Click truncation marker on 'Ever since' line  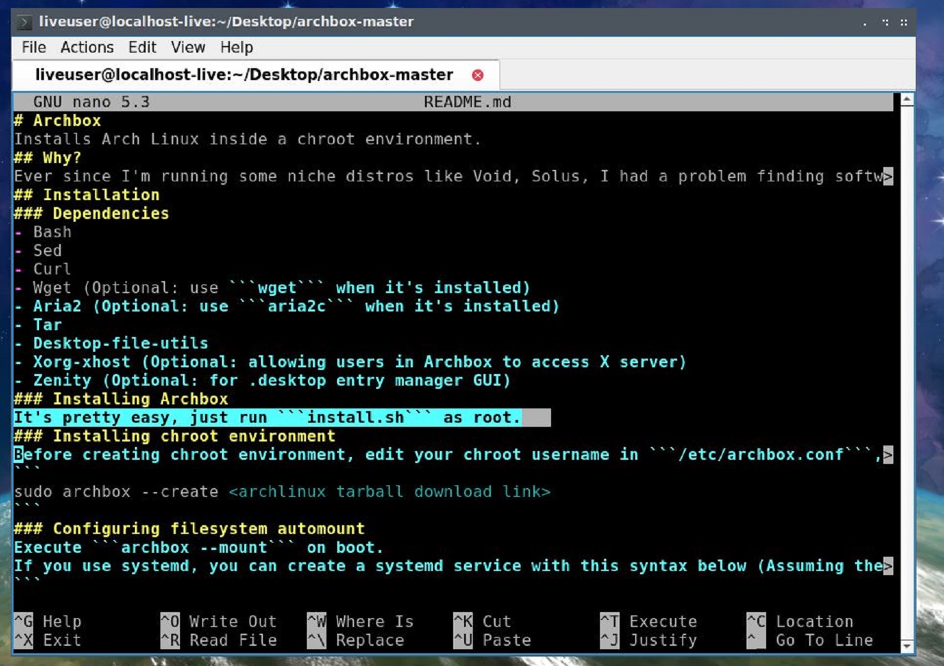click(888, 177)
